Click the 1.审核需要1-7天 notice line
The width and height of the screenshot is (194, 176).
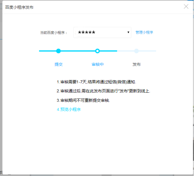[96, 82]
